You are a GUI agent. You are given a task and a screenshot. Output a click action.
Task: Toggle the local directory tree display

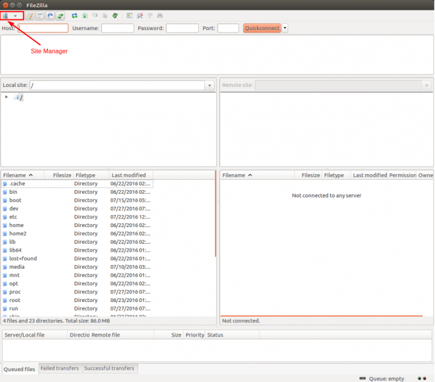(40, 16)
